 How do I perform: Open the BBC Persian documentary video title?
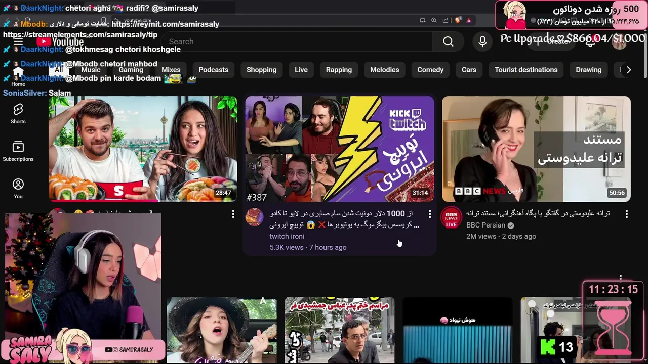pos(538,213)
